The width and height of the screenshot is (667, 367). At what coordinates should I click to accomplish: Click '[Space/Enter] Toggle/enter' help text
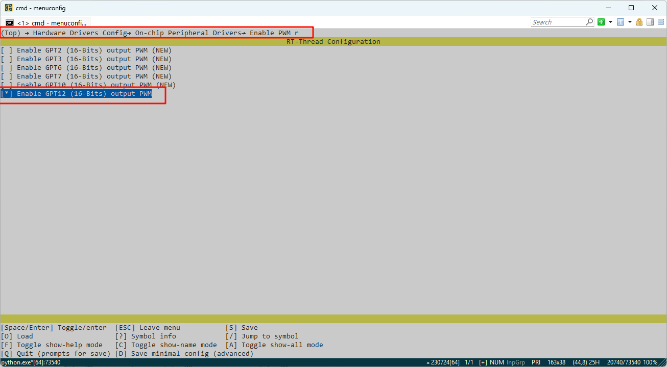[x=54, y=328]
